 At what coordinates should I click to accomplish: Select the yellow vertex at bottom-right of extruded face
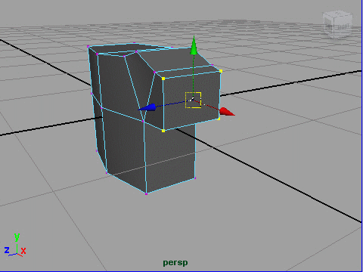[x=219, y=119]
